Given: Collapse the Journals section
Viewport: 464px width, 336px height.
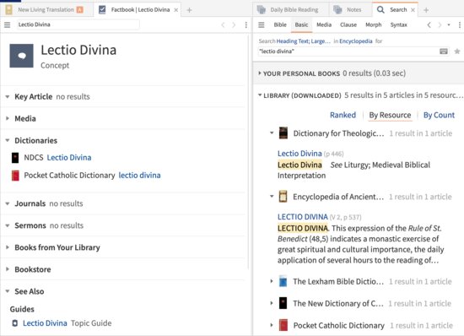Looking at the screenshot, I should coord(8,203).
